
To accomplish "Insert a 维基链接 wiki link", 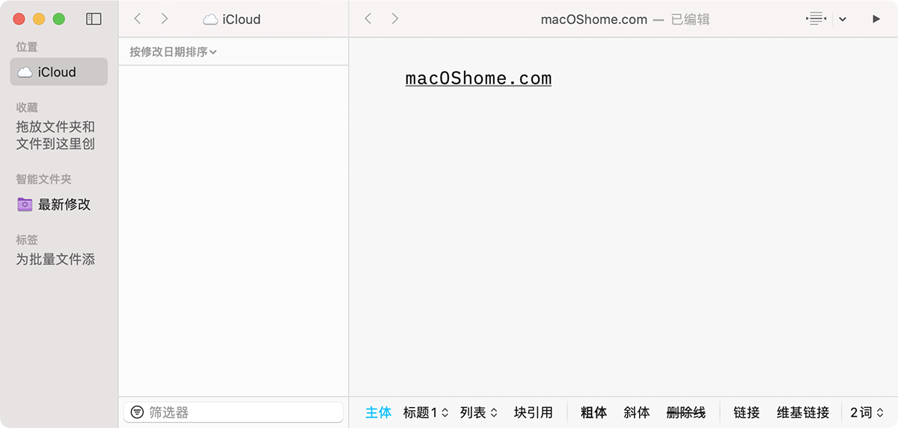I will click(x=803, y=412).
